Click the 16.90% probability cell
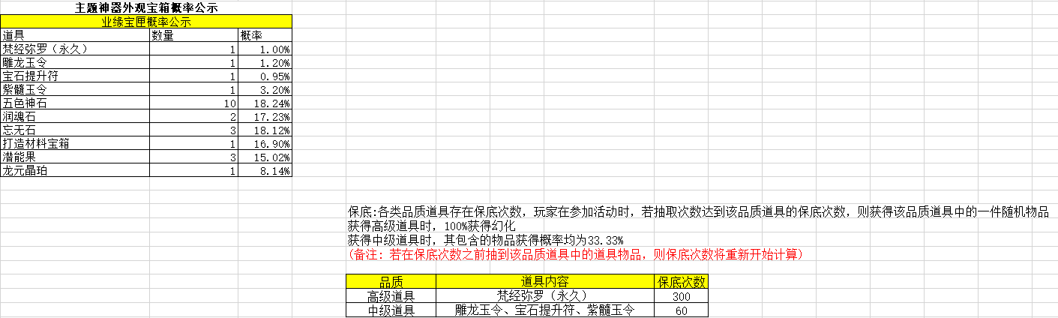The height and width of the screenshot is (318, 1058). [265, 143]
